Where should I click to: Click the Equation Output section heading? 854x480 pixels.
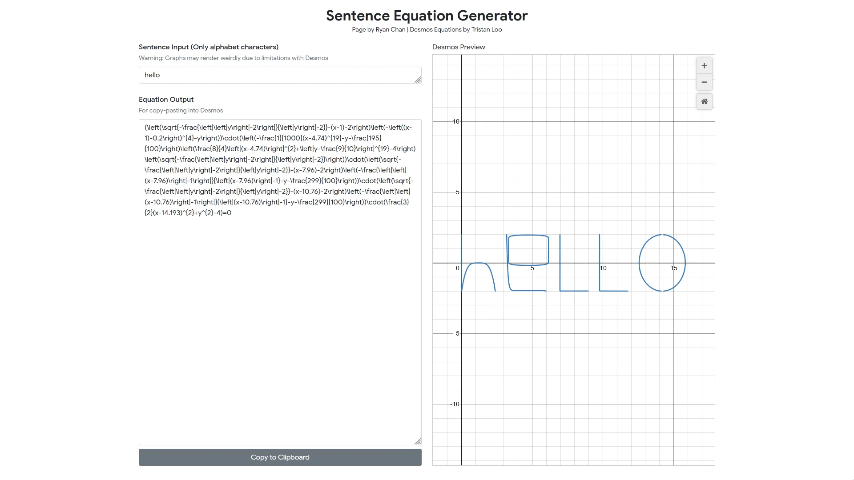click(166, 99)
